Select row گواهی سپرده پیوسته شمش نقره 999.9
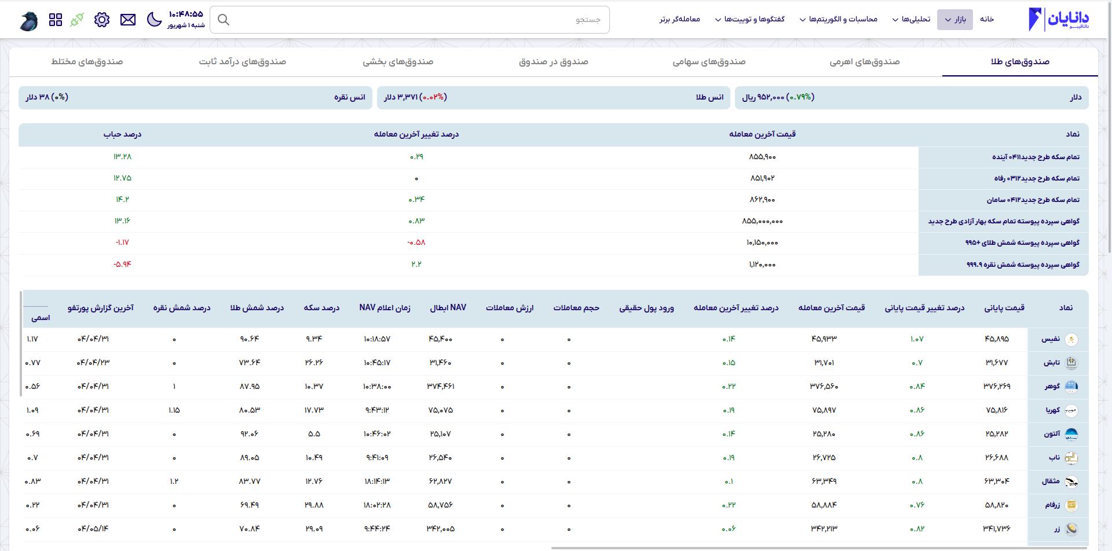This screenshot has width=1112, height=551. [553, 265]
